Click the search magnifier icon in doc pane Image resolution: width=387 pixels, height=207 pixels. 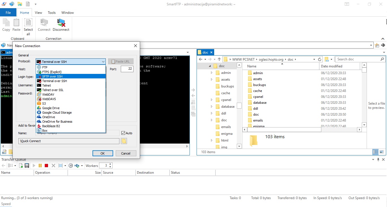tap(382, 59)
